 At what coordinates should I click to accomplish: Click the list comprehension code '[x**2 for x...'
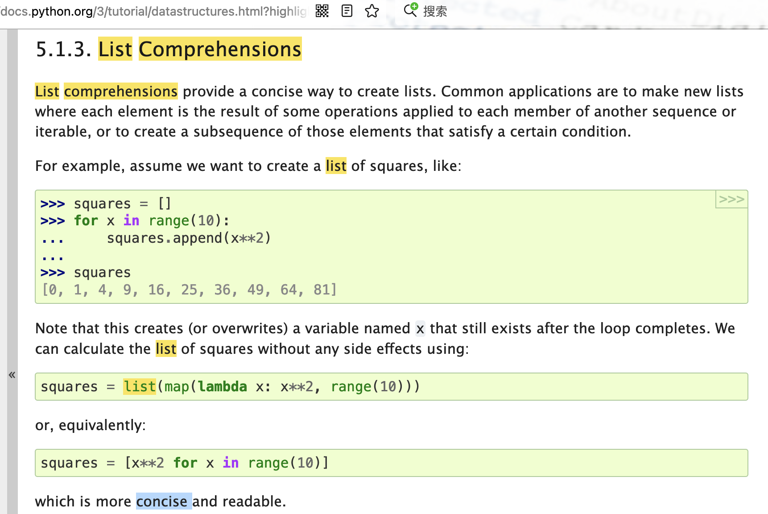(x=227, y=463)
